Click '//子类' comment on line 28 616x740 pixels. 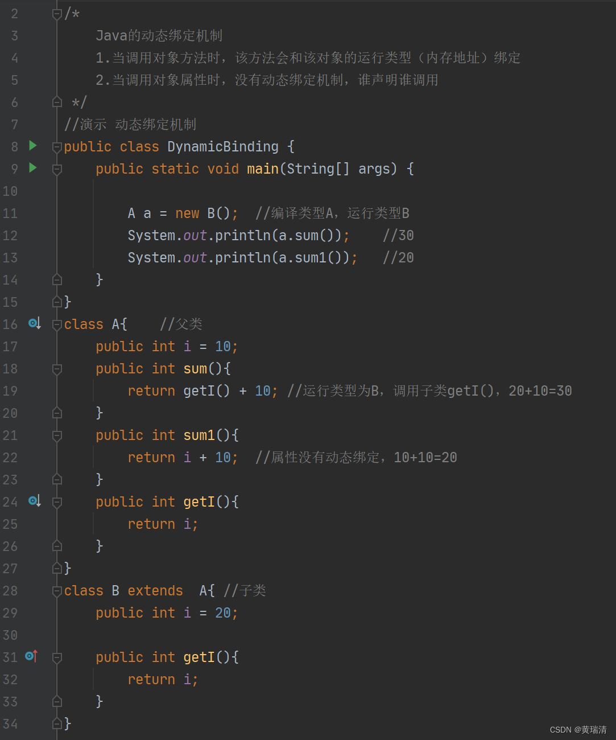coord(245,590)
